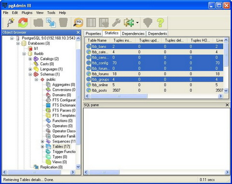Select the b1 database in the tree
The width and height of the screenshot is (232, 184).
pyautogui.click(x=36, y=48)
